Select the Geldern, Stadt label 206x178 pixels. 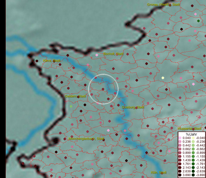75,96
